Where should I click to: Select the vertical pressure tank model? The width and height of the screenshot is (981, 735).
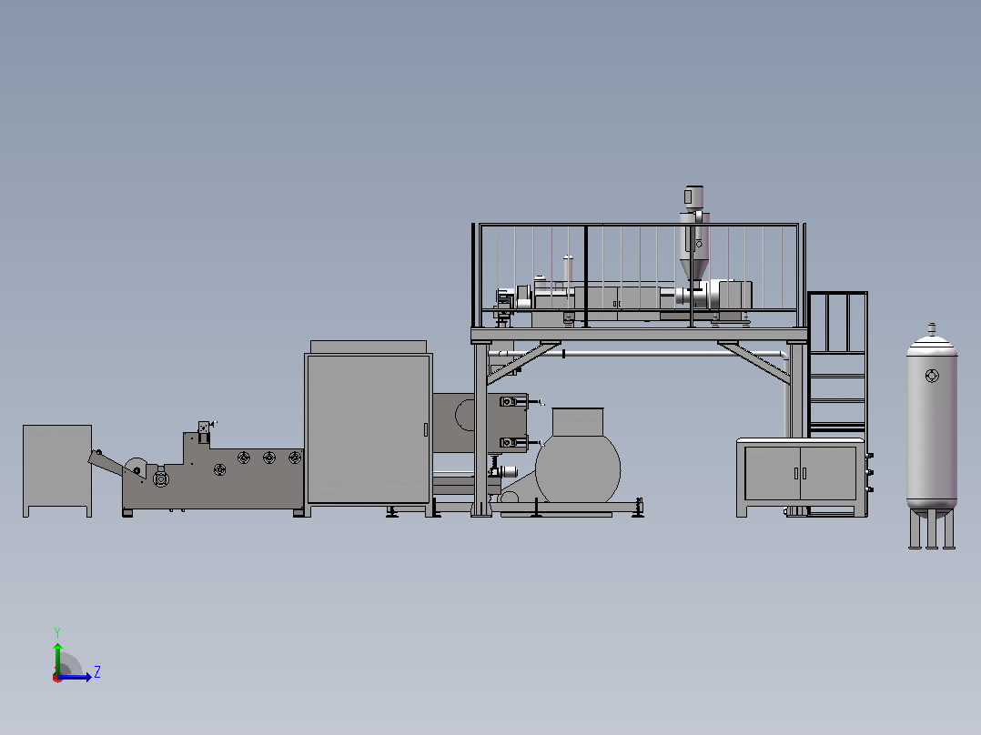[x=932, y=437]
